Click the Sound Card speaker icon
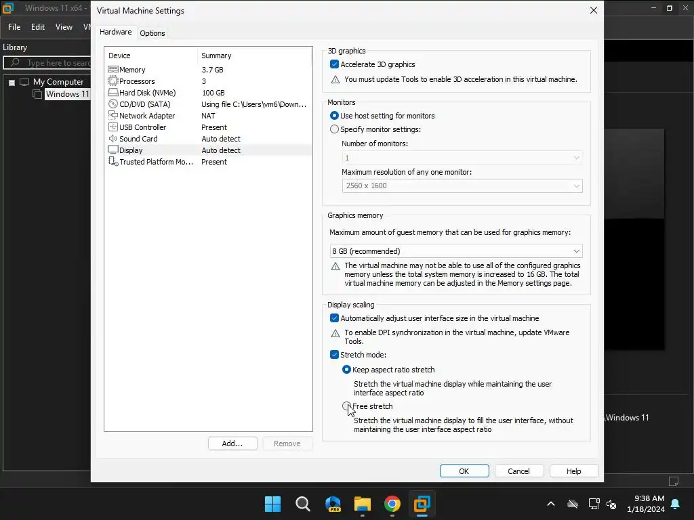This screenshot has width=694, height=520. coord(113,138)
